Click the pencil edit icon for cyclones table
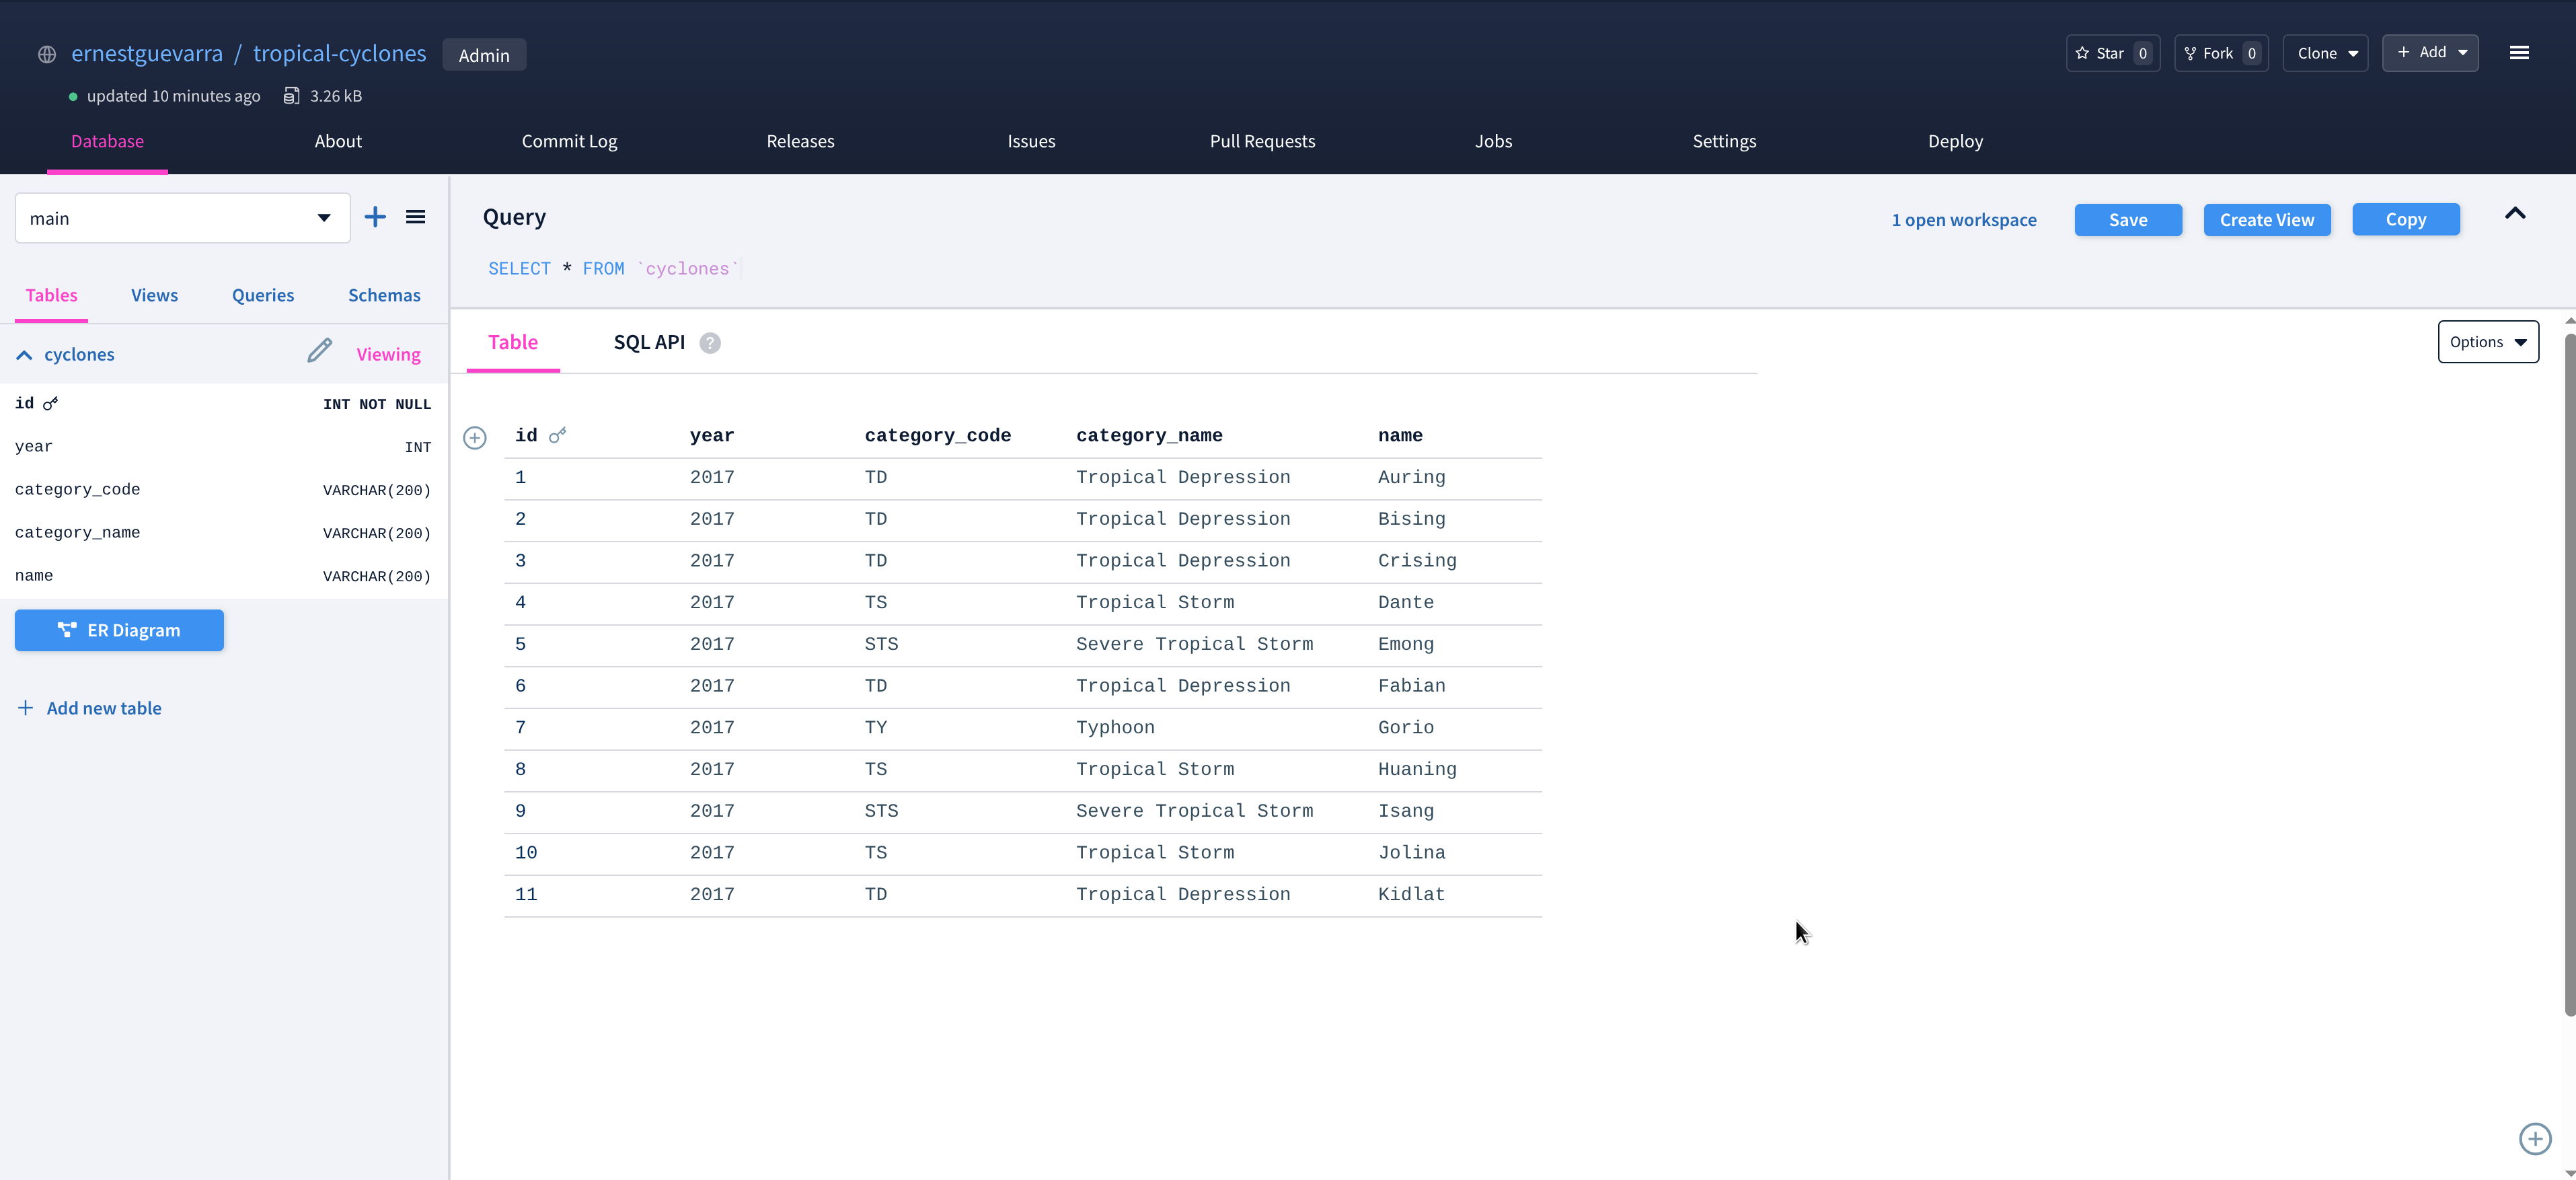Screen dimensions: 2576x1180 (319, 351)
